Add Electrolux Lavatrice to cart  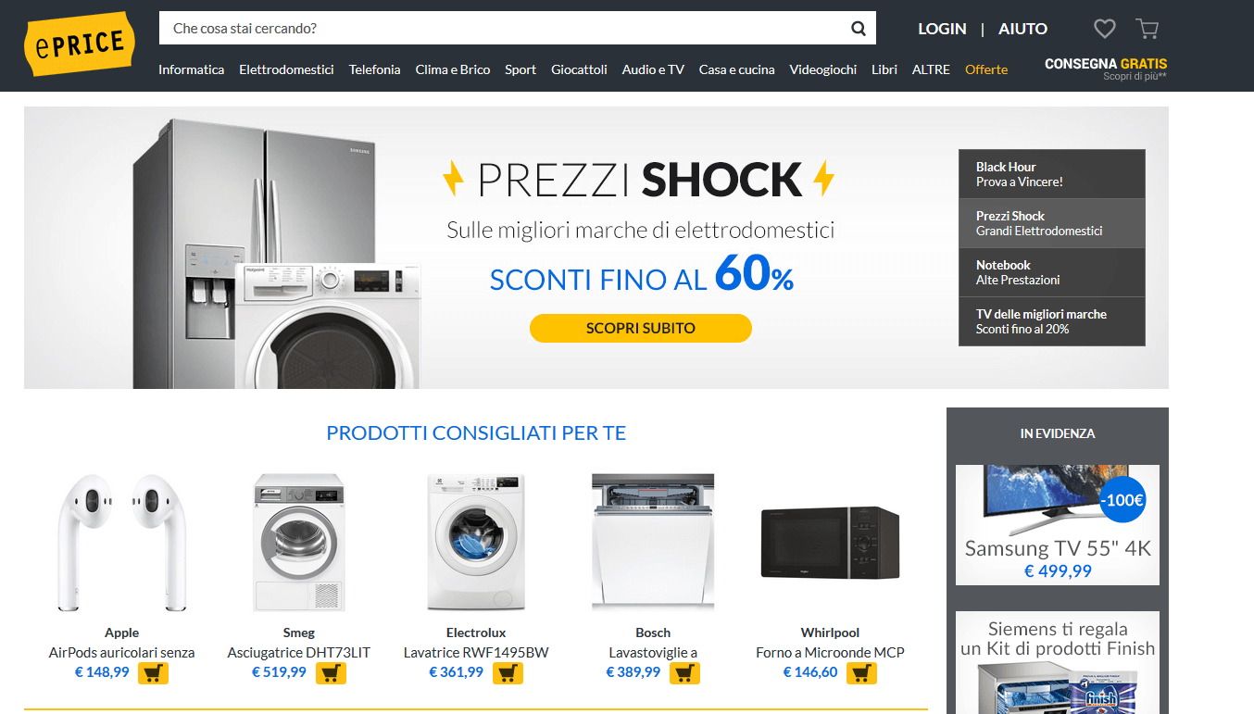click(508, 673)
